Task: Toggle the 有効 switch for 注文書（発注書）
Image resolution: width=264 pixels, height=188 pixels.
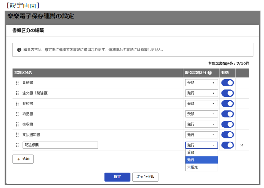Action: click(227, 93)
